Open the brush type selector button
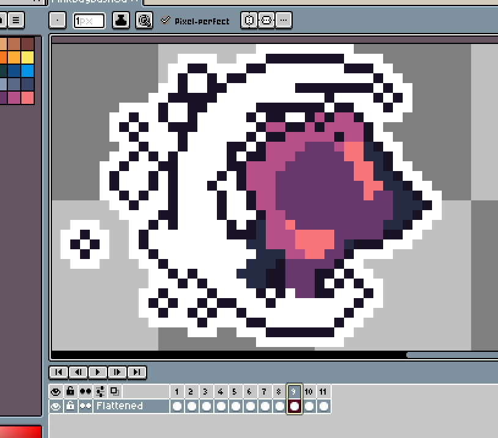 pyautogui.click(x=57, y=20)
